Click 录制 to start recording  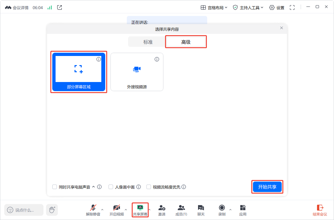(x=222, y=210)
